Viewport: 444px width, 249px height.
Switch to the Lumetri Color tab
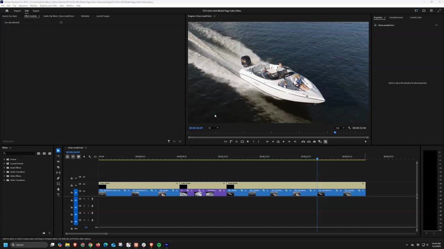click(x=416, y=17)
